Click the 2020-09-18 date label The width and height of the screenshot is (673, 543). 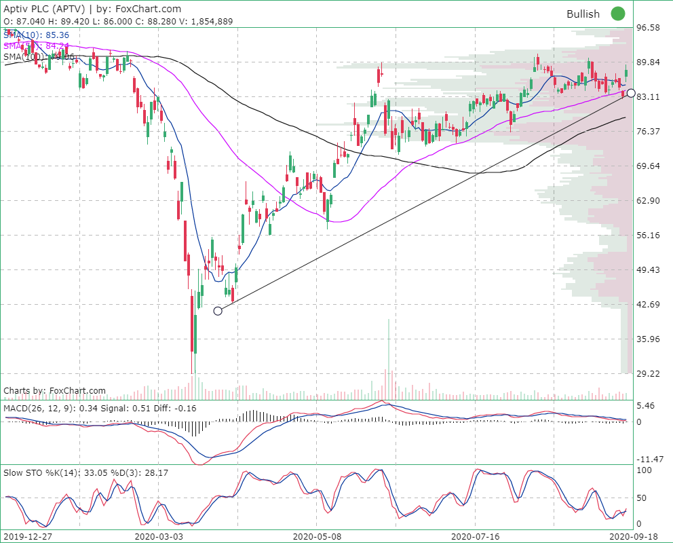click(x=635, y=537)
